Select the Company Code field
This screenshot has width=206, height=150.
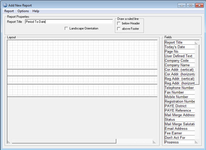pyautogui.click(x=180, y=60)
